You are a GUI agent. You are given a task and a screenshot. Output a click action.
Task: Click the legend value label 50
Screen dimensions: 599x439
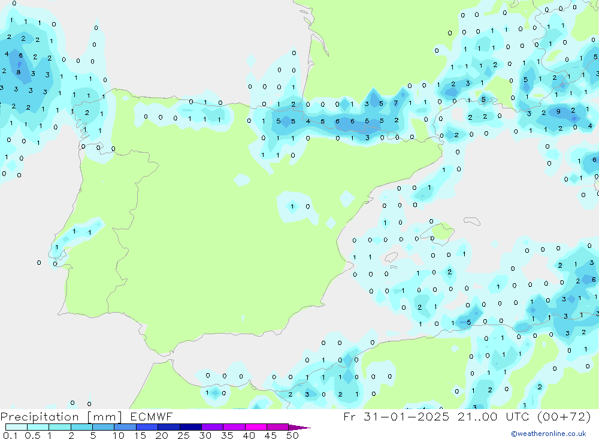pyautogui.click(x=292, y=435)
